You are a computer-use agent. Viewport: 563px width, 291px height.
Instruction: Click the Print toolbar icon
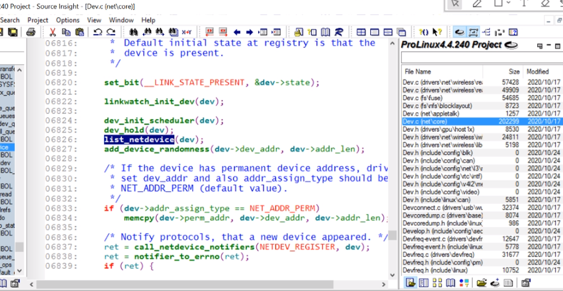[31, 32]
